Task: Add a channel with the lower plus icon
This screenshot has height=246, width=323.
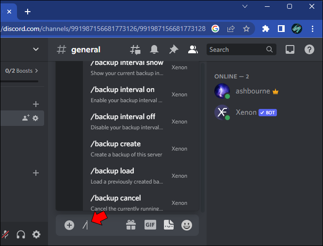Action: [36, 173]
